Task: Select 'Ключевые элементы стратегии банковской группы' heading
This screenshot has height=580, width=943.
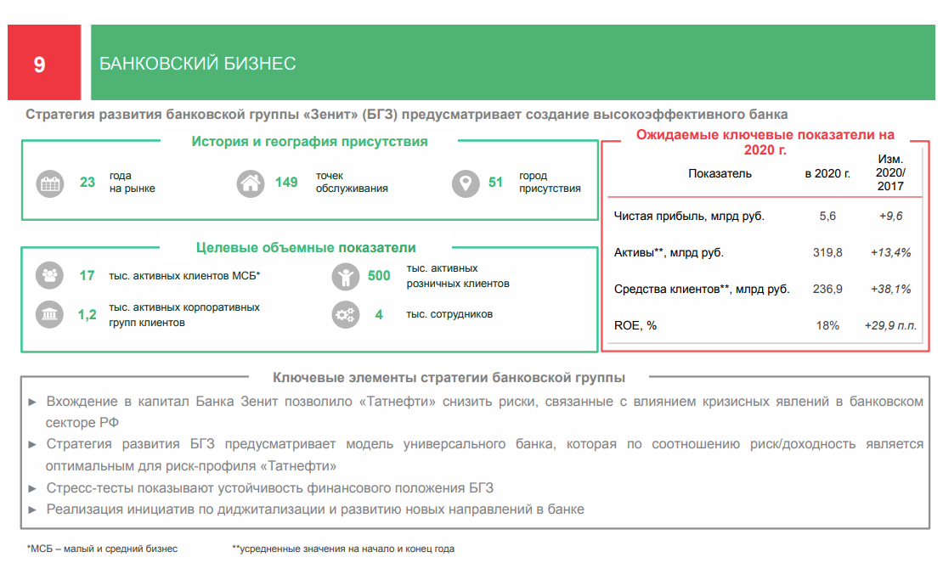Action: 449,377
